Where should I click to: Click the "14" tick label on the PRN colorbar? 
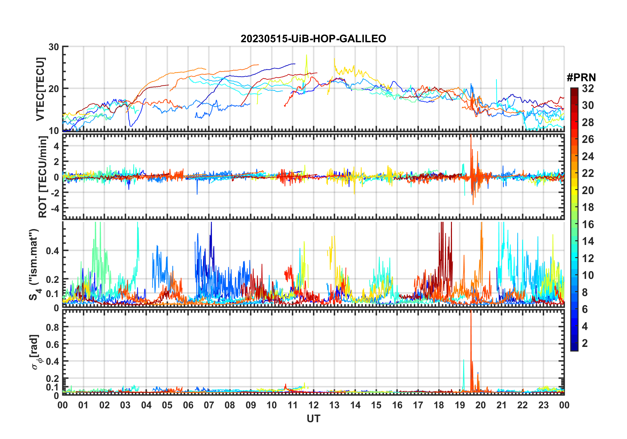(x=588, y=241)
